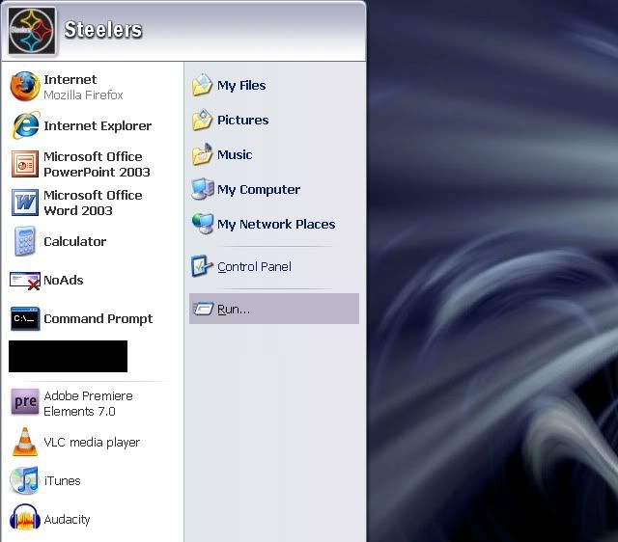Screen dimensions: 618x542
Task: Open the Music folder icon
Action: coord(203,154)
